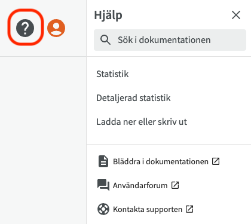Click the lifebuoy support icon
The height and width of the screenshot is (224, 251).
point(103,209)
